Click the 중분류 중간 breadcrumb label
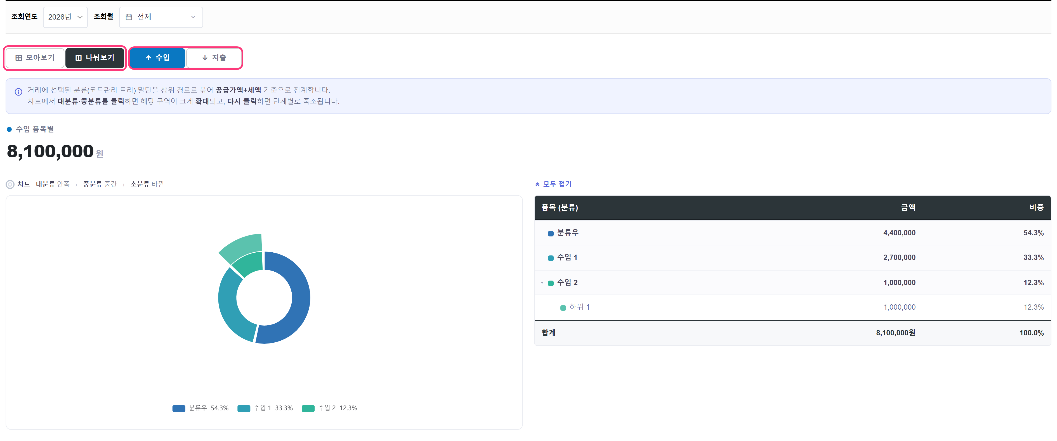Screen dimensions: 1057x441 point(100,184)
